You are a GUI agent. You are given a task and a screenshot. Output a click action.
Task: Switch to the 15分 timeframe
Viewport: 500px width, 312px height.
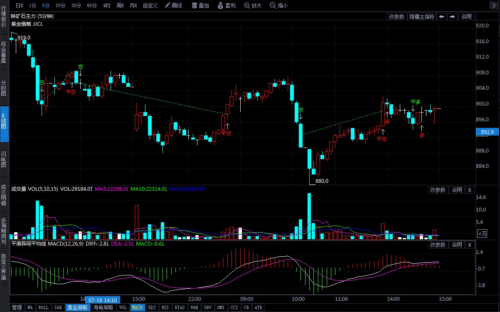click(x=60, y=5)
